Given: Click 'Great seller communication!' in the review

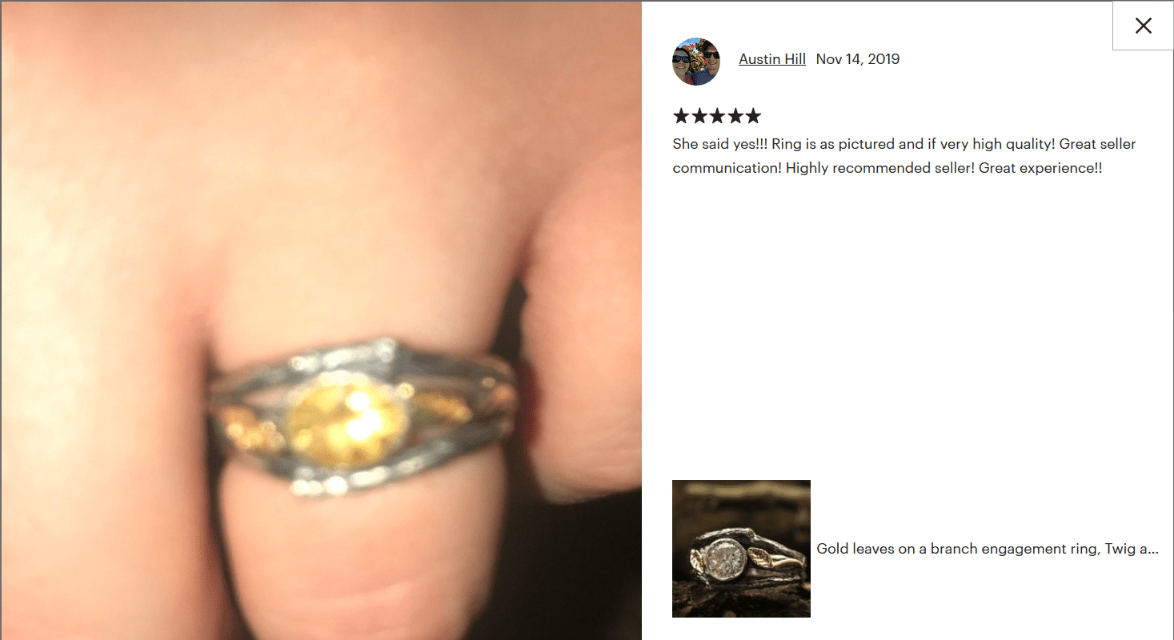Looking at the screenshot, I should (x=904, y=156).
